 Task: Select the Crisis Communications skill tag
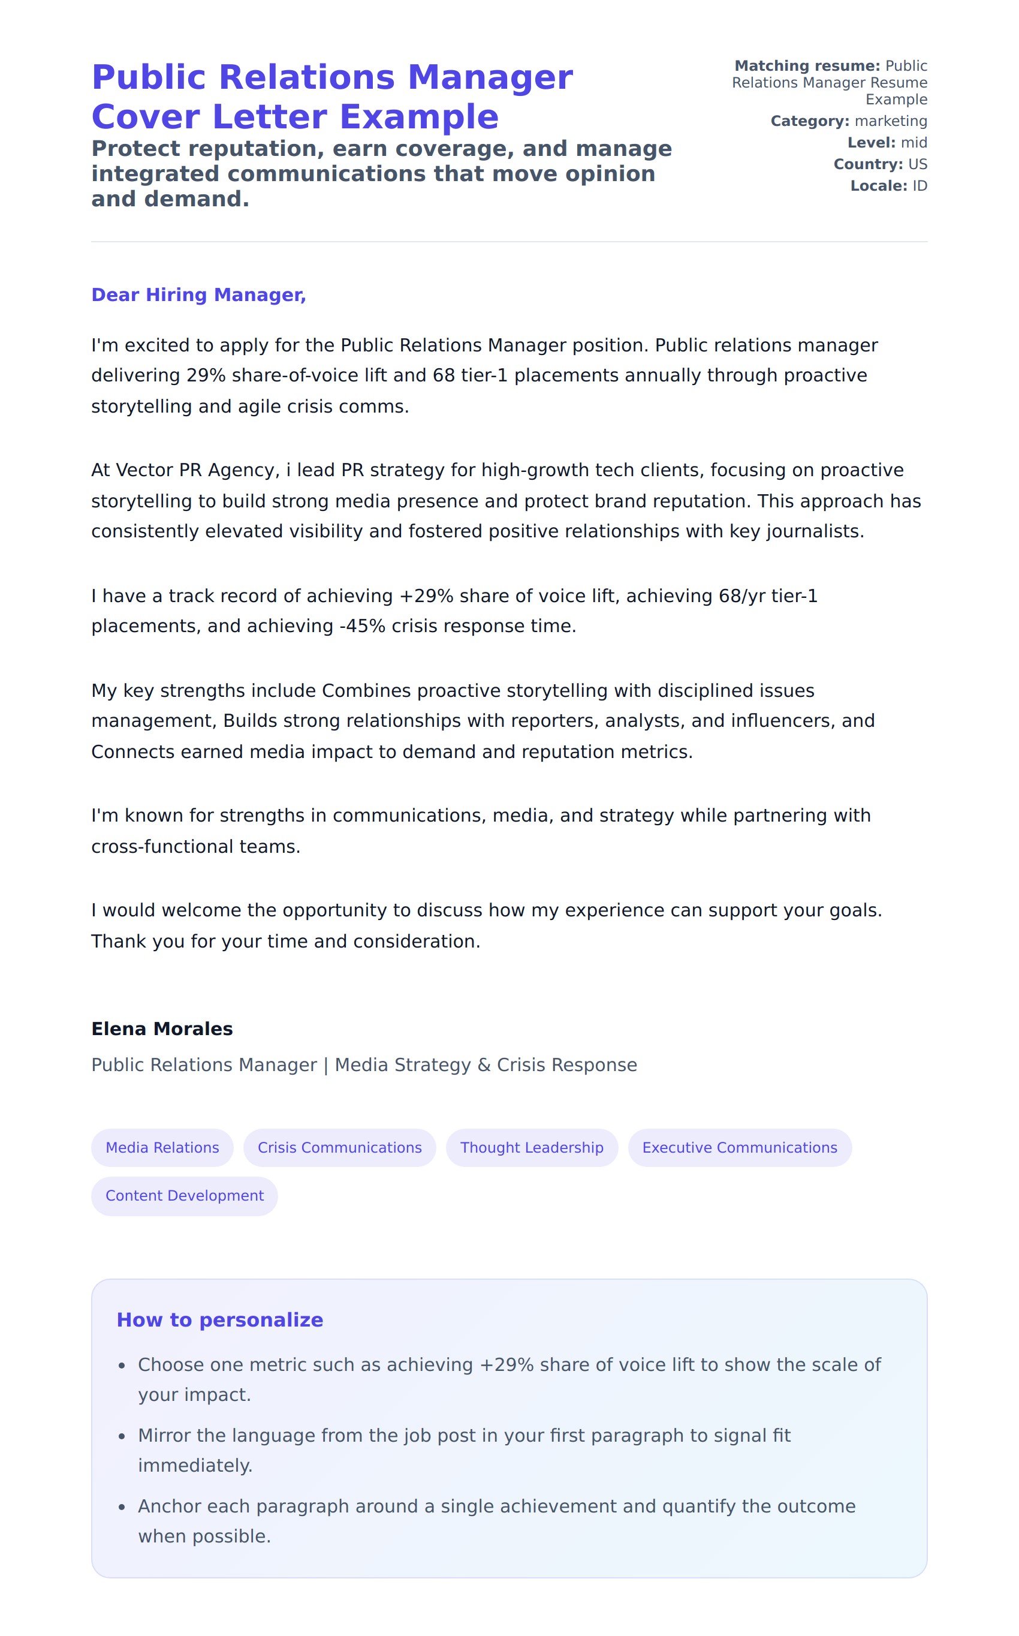[x=340, y=1148]
